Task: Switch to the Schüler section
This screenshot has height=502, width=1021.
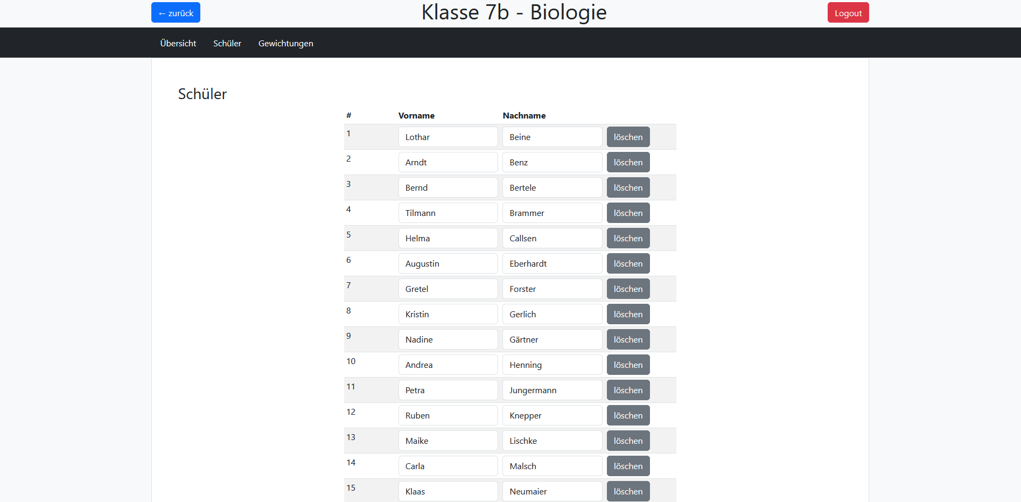Action: pos(227,43)
